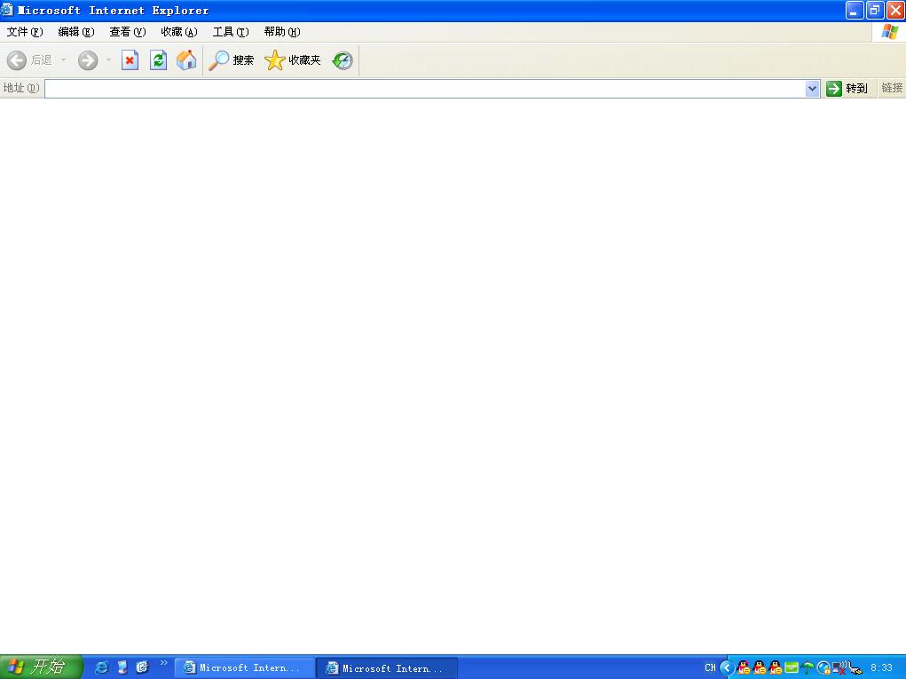Click the third quick launch icon

pos(142,667)
